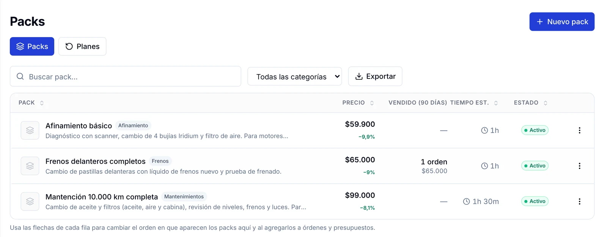
Task: Click the download icon on Exportar
Action: 359,76
